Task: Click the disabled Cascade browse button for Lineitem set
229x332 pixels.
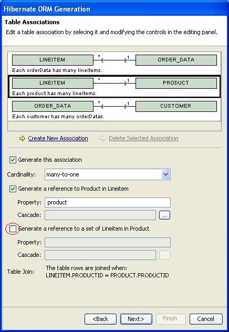Action: pyautogui.click(x=164, y=255)
